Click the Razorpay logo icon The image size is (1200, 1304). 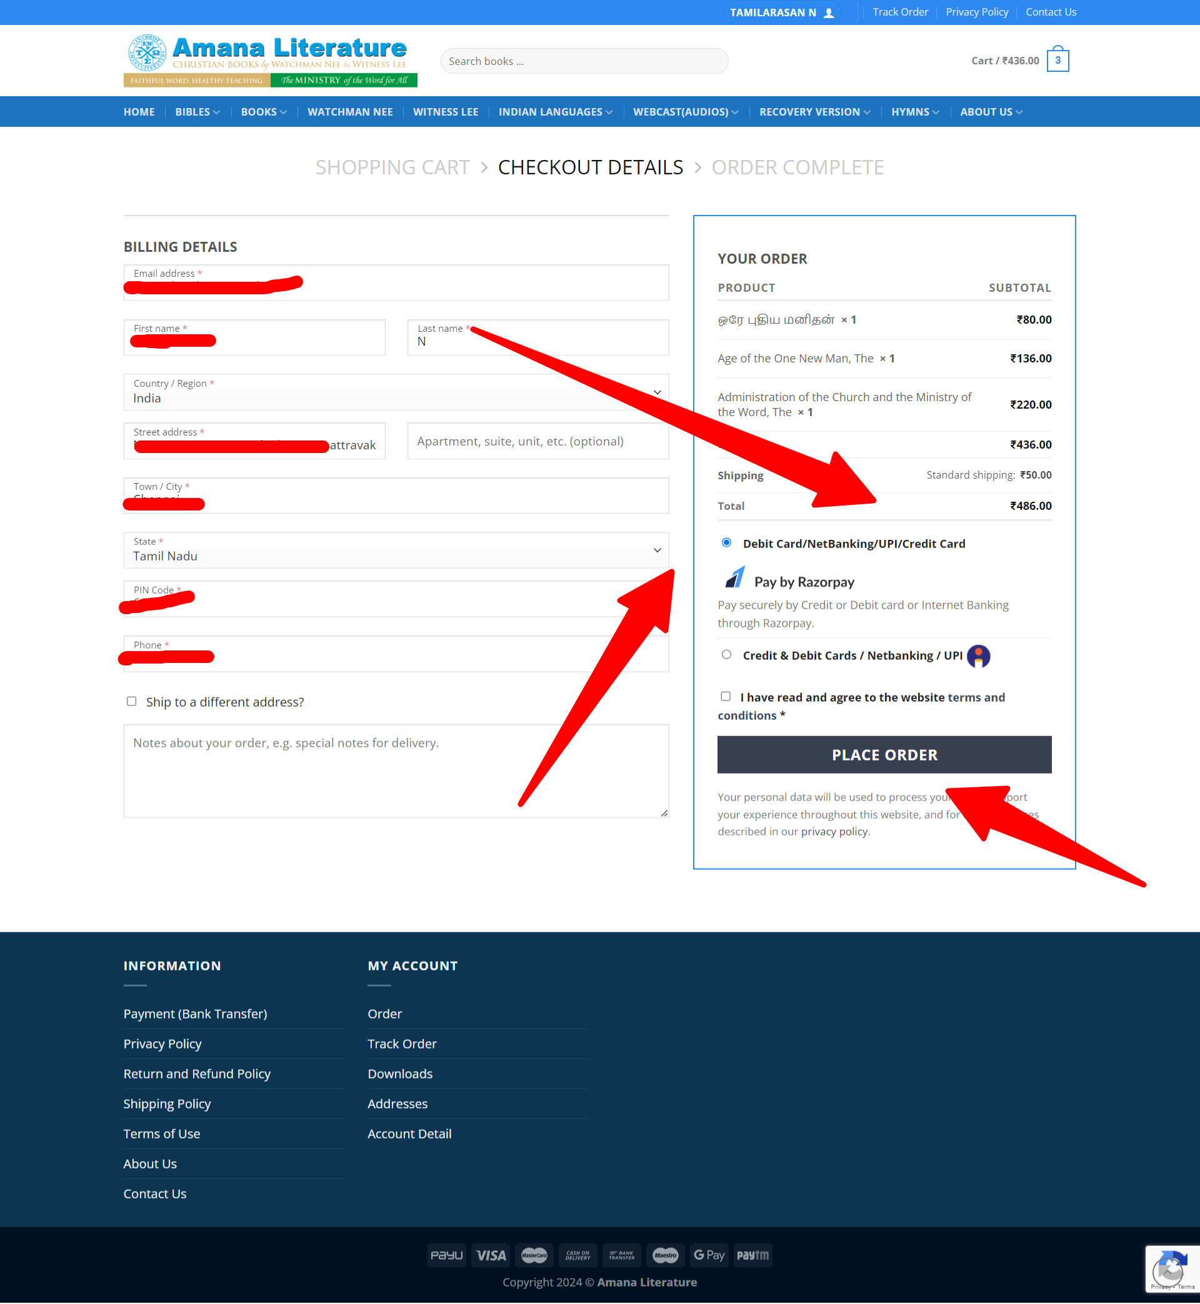point(734,576)
